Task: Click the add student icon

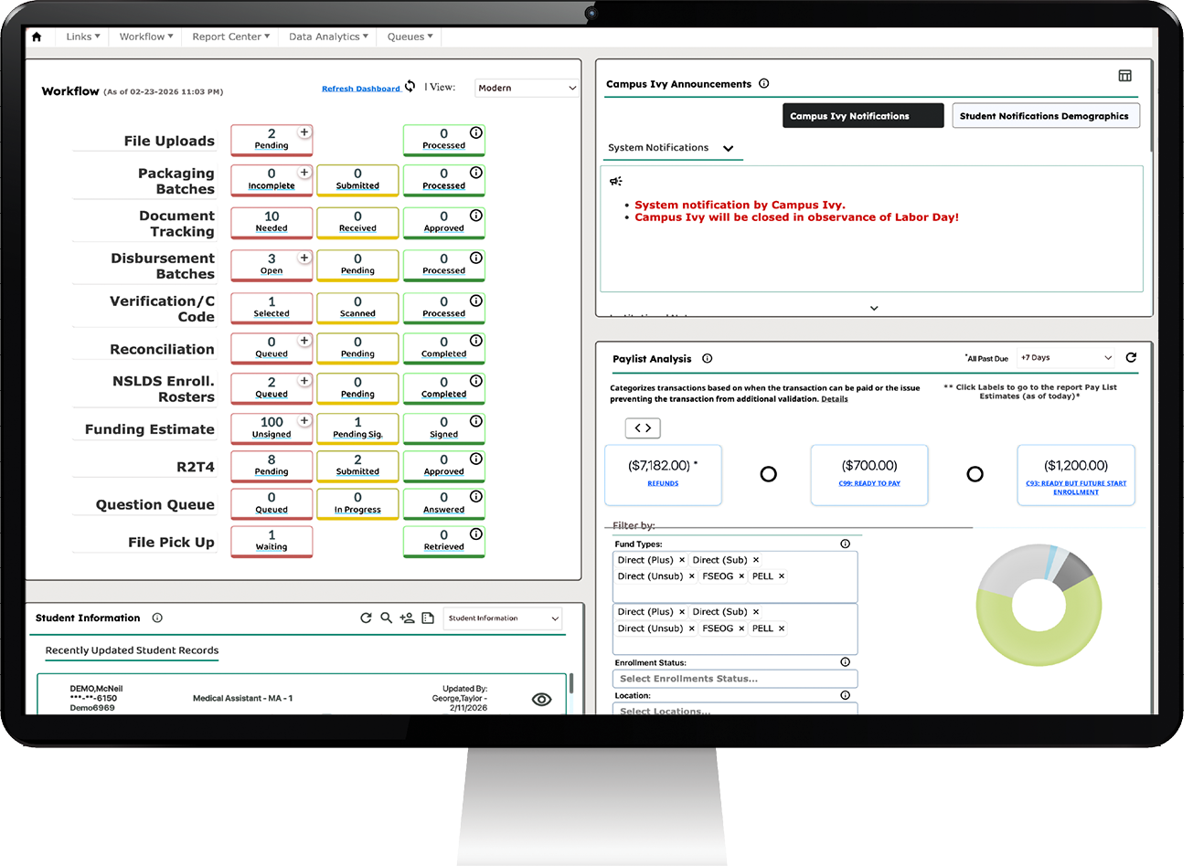Action: (407, 618)
